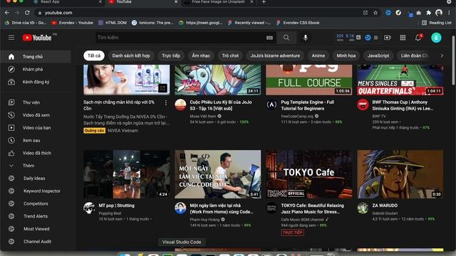Expand Thêm in the sidebar
456x256 pixels.
[x=36, y=166]
